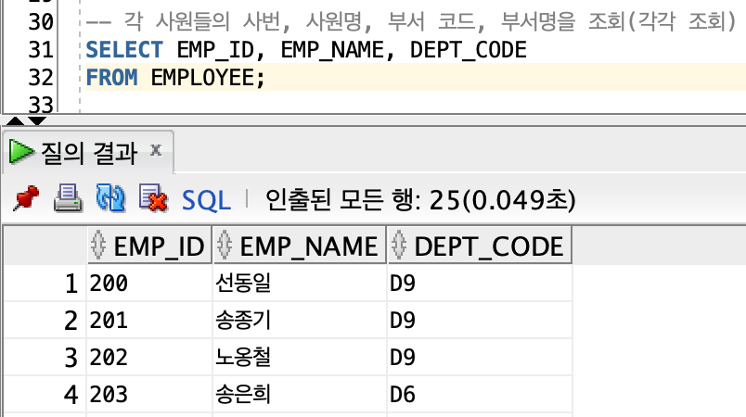Select DEPT_CODE cell D9 for 노옹철
The height and width of the screenshot is (417, 746).
coord(480,357)
